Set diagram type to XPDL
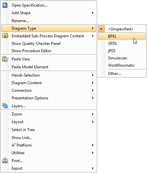Image resolution: width=147 pixels, height=173 pixels. click(122, 44)
